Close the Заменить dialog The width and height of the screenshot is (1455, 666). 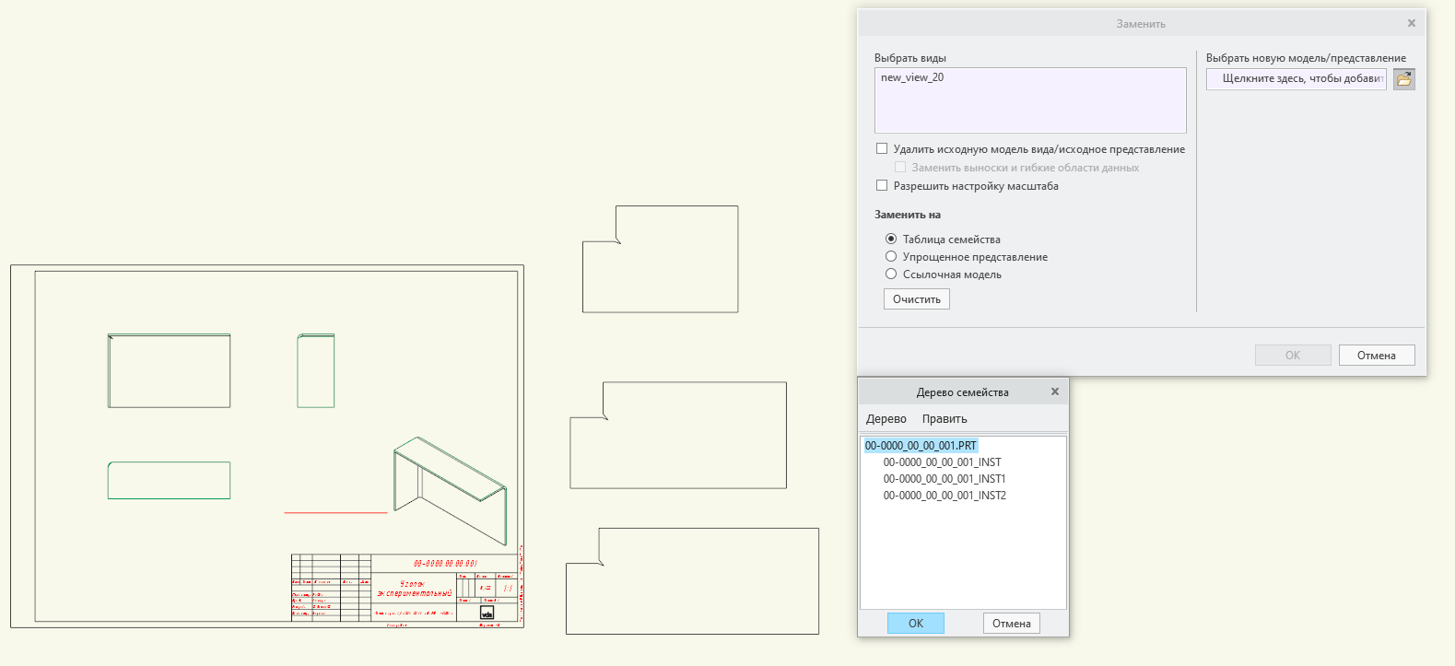[x=1411, y=23]
